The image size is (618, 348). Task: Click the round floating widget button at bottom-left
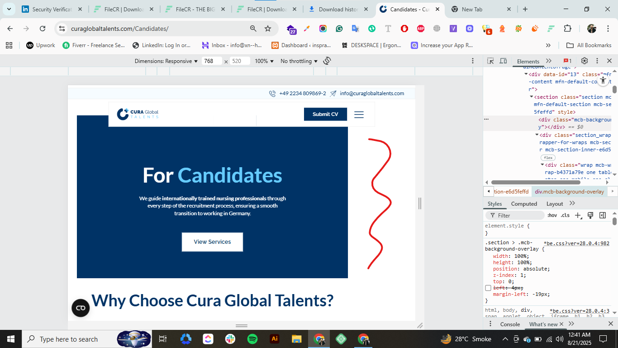click(x=81, y=308)
